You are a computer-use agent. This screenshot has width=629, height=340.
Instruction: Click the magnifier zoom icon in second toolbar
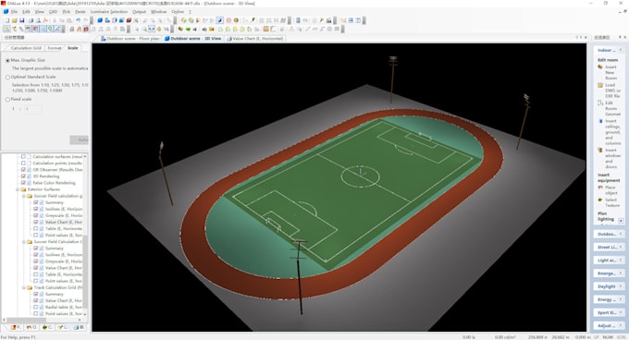pos(144,29)
